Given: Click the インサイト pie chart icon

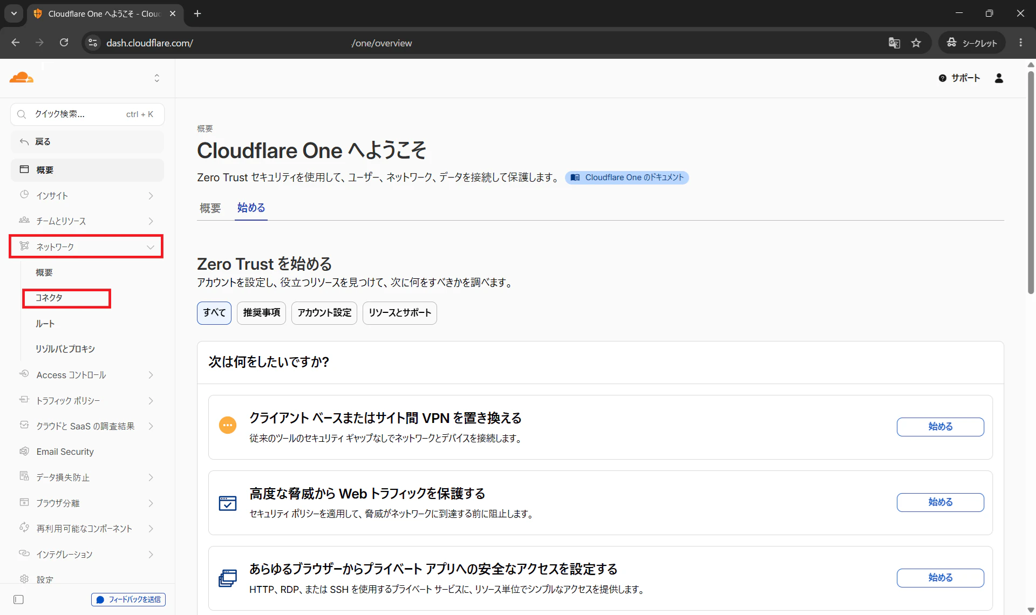Looking at the screenshot, I should point(24,195).
